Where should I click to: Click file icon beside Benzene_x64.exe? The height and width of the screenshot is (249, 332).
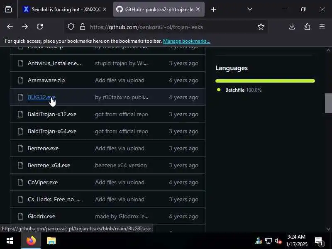pos(20,165)
